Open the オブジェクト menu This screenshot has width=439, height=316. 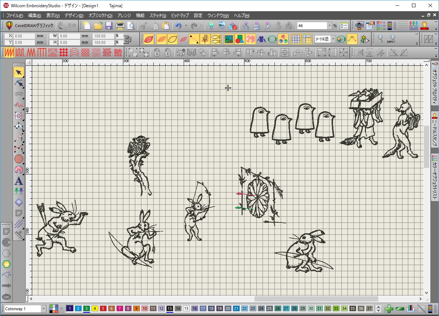coord(100,16)
